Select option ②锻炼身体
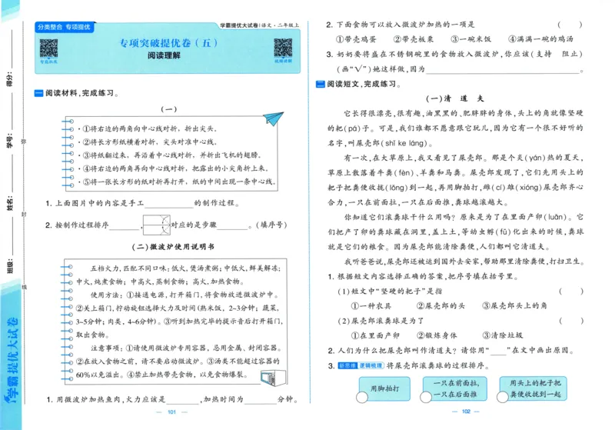This screenshot has height=430, width=615. [x=437, y=336]
